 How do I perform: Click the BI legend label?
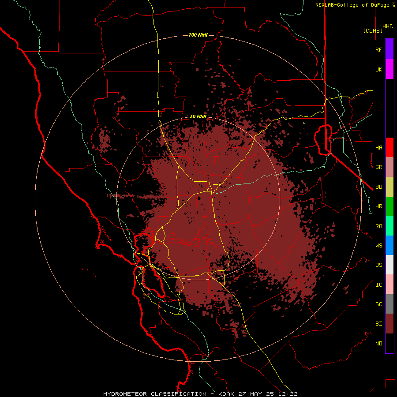point(378,324)
